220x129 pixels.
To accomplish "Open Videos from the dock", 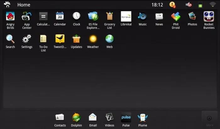I will [x=109, y=117].
